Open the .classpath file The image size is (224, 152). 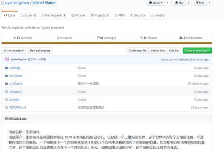click(16, 92)
